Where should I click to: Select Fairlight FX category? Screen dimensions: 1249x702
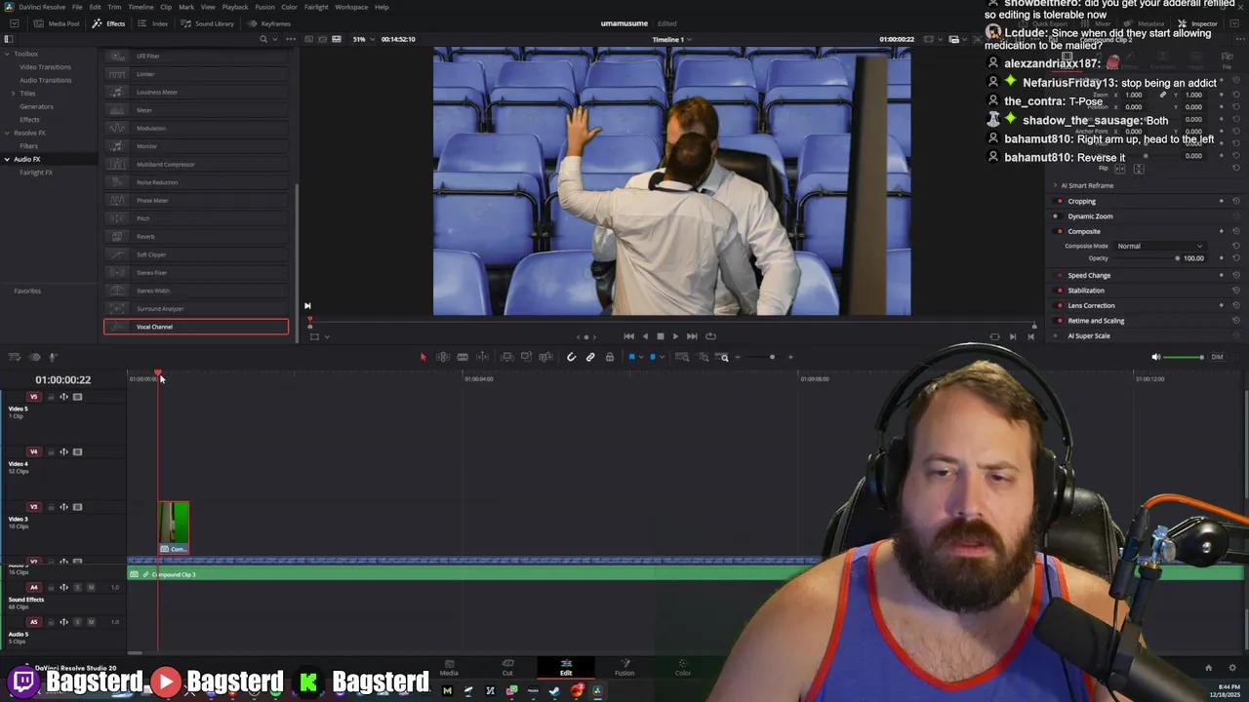pos(36,173)
